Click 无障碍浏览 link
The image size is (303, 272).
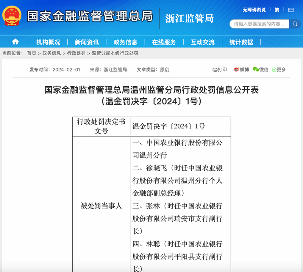click(x=254, y=10)
